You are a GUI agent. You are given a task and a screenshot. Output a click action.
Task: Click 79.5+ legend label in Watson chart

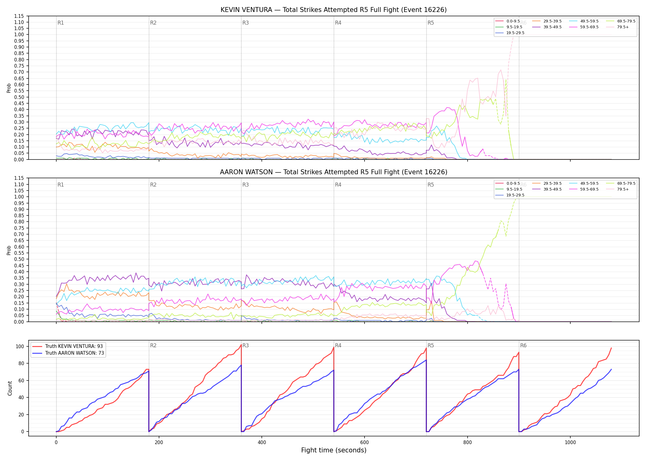tap(623, 189)
